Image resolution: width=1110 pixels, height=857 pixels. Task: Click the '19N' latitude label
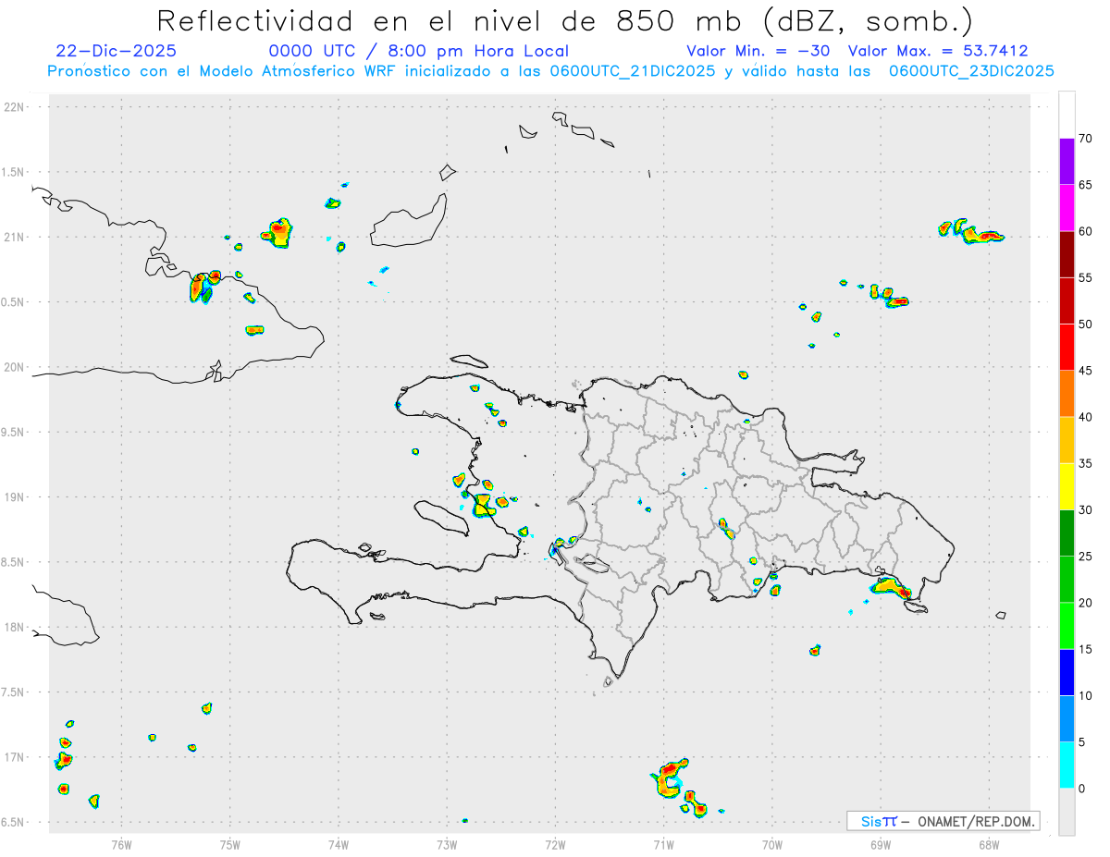16,496
